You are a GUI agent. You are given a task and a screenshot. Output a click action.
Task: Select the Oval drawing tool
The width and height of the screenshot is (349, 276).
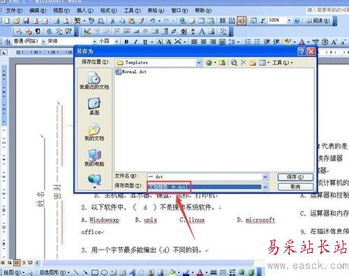pyautogui.click(x=104, y=272)
